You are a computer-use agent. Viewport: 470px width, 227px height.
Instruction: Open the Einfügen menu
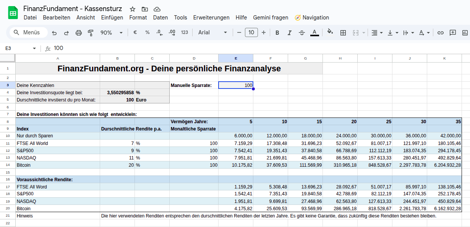112,18
